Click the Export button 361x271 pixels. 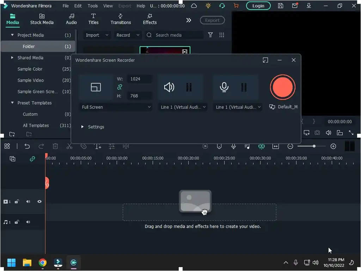212,20
